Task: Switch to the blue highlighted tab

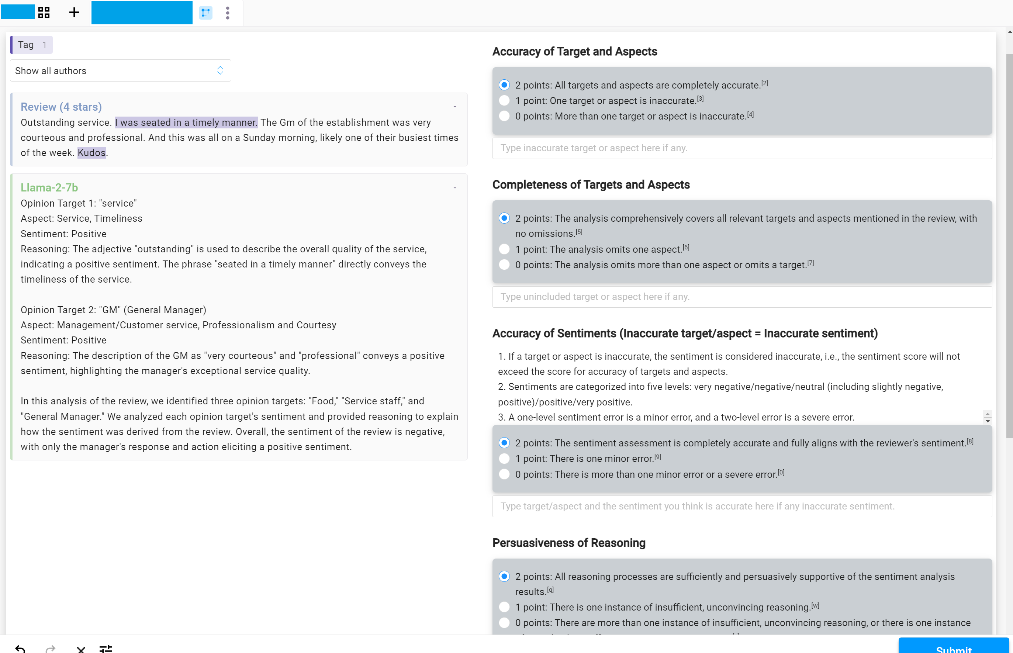Action: (x=142, y=12)
